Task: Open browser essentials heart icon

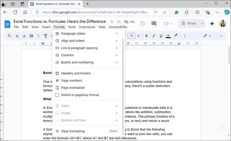Action: (207, 12)
